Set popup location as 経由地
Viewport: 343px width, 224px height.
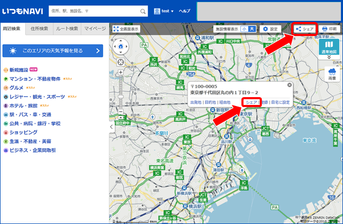point(225,102)
